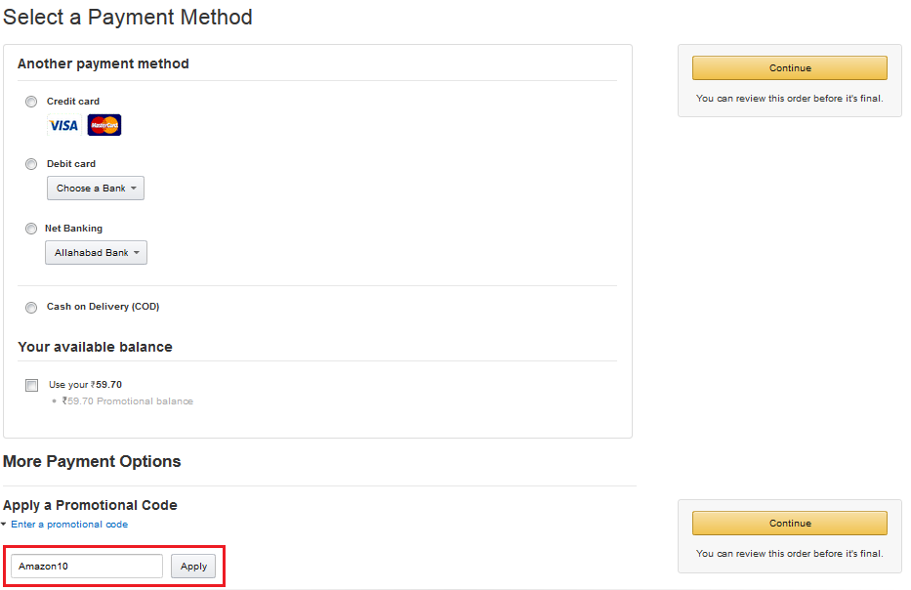
Task: Enable the use your ₹59.70 balance checkbox
Action: pyautogui.click(x=32, y=385)
